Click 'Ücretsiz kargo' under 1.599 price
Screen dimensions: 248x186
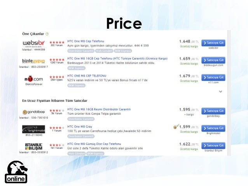[189, 132]
